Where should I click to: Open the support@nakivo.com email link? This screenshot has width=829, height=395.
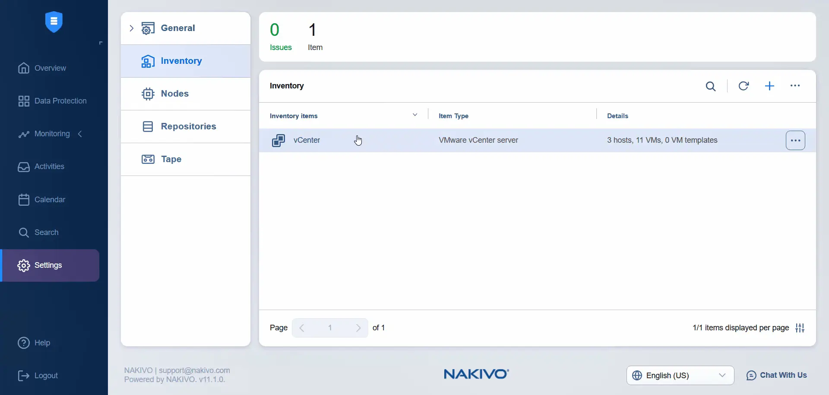pos(194,370)
